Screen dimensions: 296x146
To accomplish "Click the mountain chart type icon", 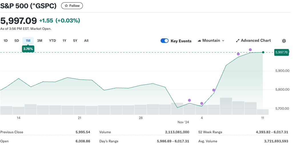I will [199, 41].
